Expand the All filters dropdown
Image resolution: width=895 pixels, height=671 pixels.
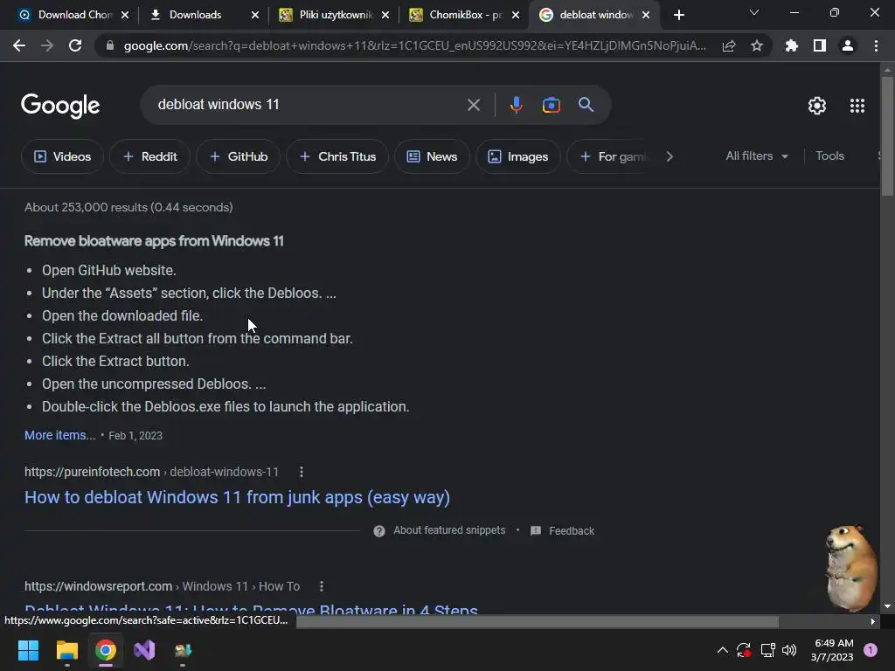757,156
